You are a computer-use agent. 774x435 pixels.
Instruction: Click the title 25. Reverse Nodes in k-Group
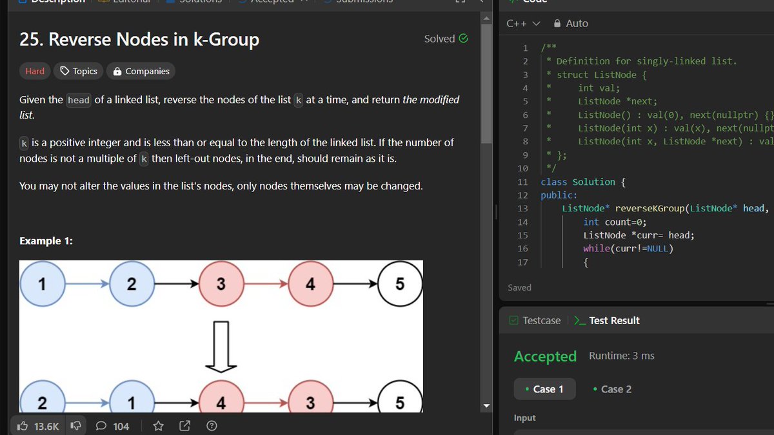click(x=139, y=39)
